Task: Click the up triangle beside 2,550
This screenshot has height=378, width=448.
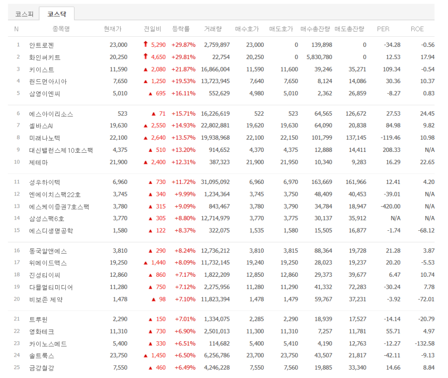Action: click(146, 126)
